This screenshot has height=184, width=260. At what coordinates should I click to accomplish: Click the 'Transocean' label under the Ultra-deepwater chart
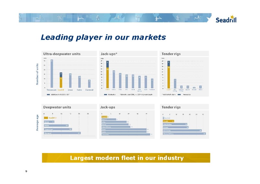tap(51, 90)
